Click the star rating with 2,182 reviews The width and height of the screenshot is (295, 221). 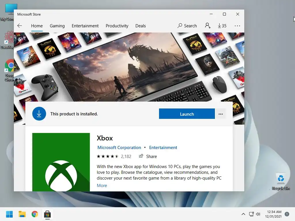(x=114, y=156)
